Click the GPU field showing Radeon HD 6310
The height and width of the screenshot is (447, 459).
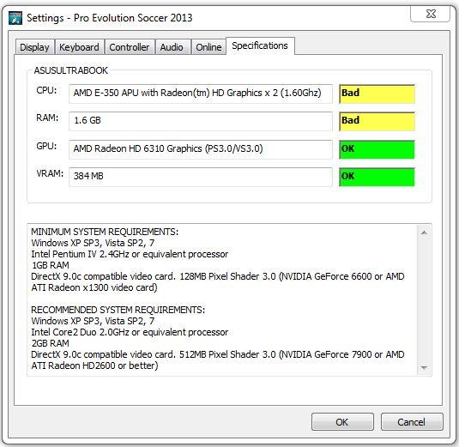pyautogui.click(x=201, y=149)
